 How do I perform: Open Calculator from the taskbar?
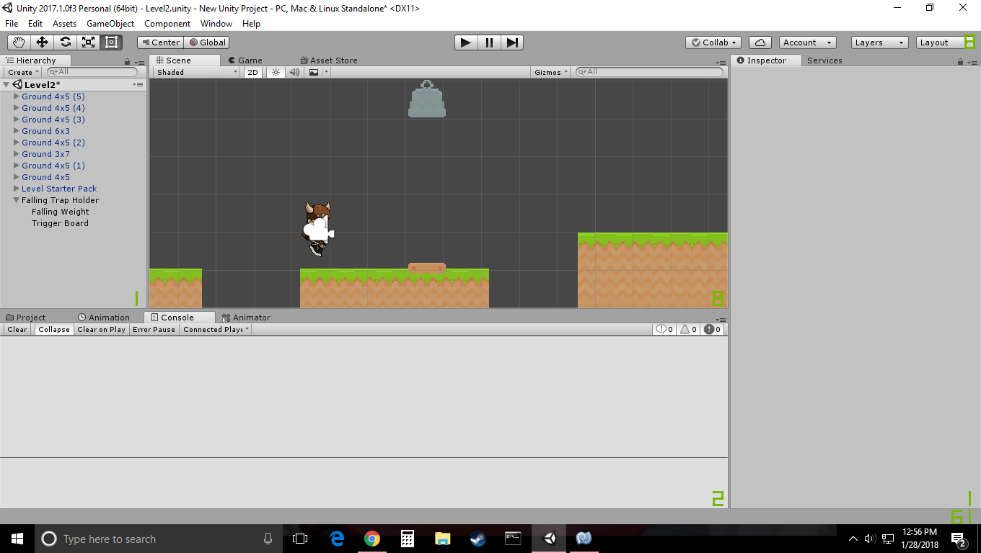point(408,539)
